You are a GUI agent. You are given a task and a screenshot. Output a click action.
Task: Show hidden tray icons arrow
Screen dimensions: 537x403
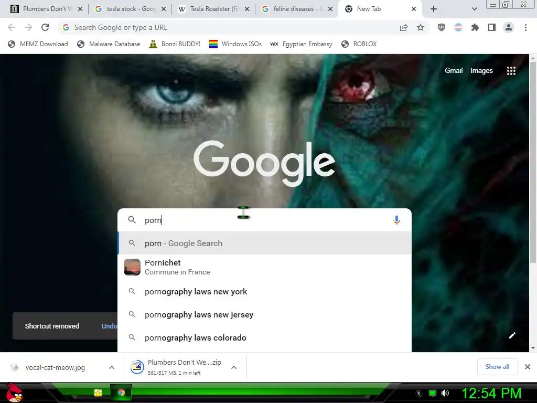tap(419, 394)
